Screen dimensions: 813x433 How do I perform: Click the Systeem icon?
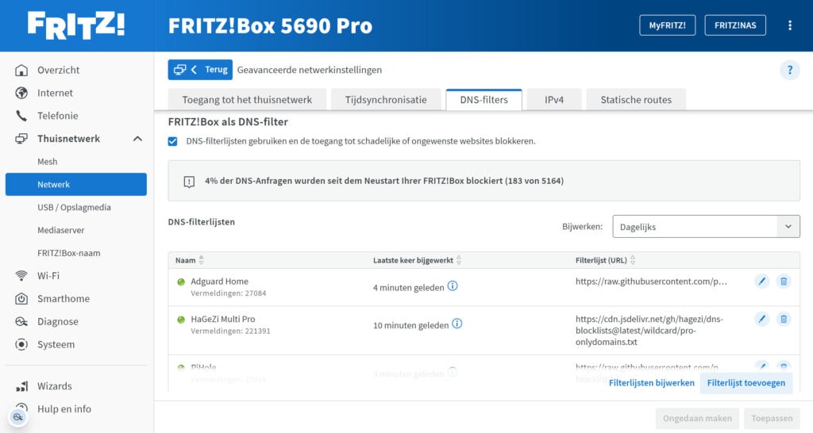(x=21, y=344)
